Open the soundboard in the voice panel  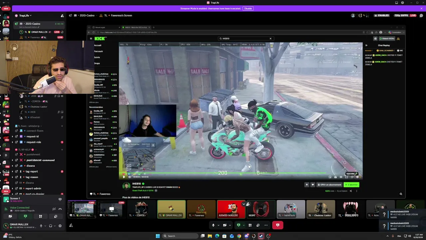(56, 216)
